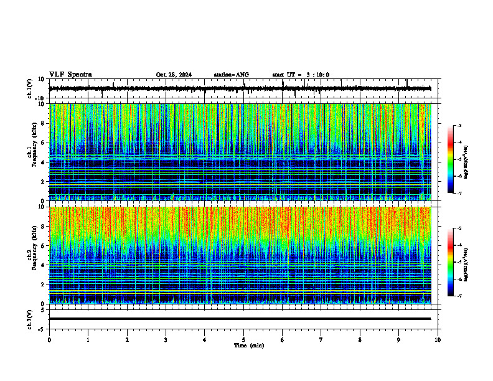
Task: Click the "station= ANG" header label
Action: 231,75
